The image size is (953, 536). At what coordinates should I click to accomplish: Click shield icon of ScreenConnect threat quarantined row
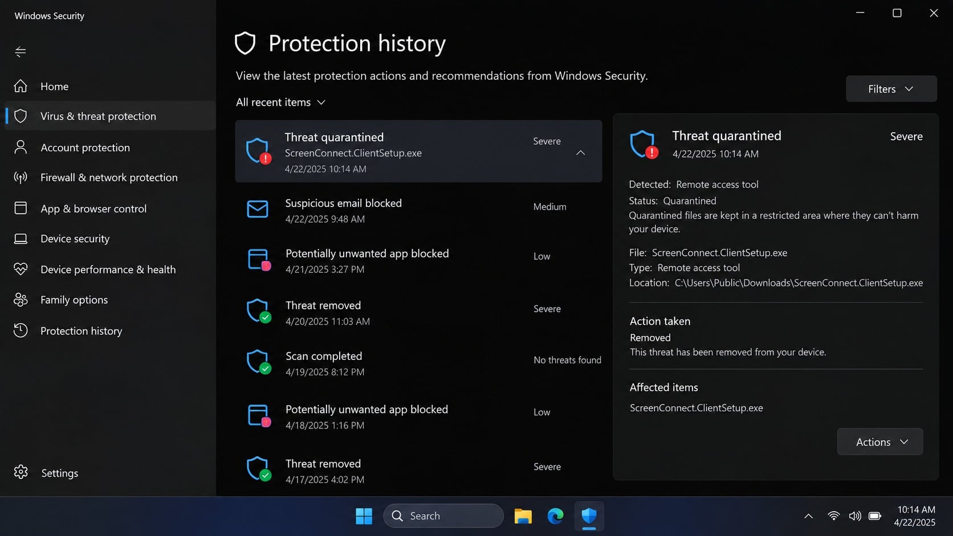coord(258,151)
